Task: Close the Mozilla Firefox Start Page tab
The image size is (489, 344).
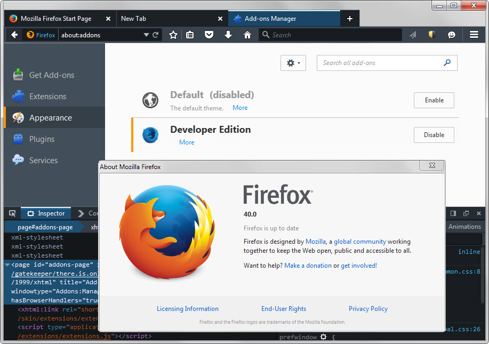Action: pos(108,19)
